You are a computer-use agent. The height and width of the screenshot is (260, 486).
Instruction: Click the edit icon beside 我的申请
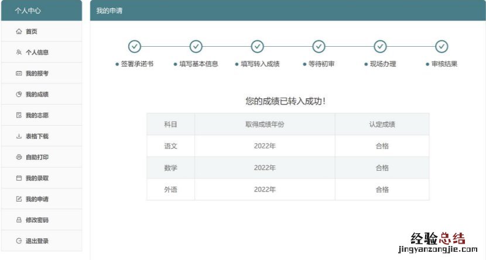click(x=19, y=199)
